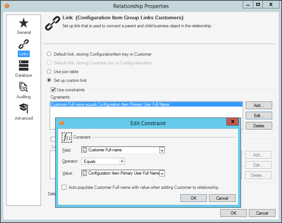Click the orange app icon in Edit Constraint title
Viewport: 282px width, 223px height.
[62, 123]
